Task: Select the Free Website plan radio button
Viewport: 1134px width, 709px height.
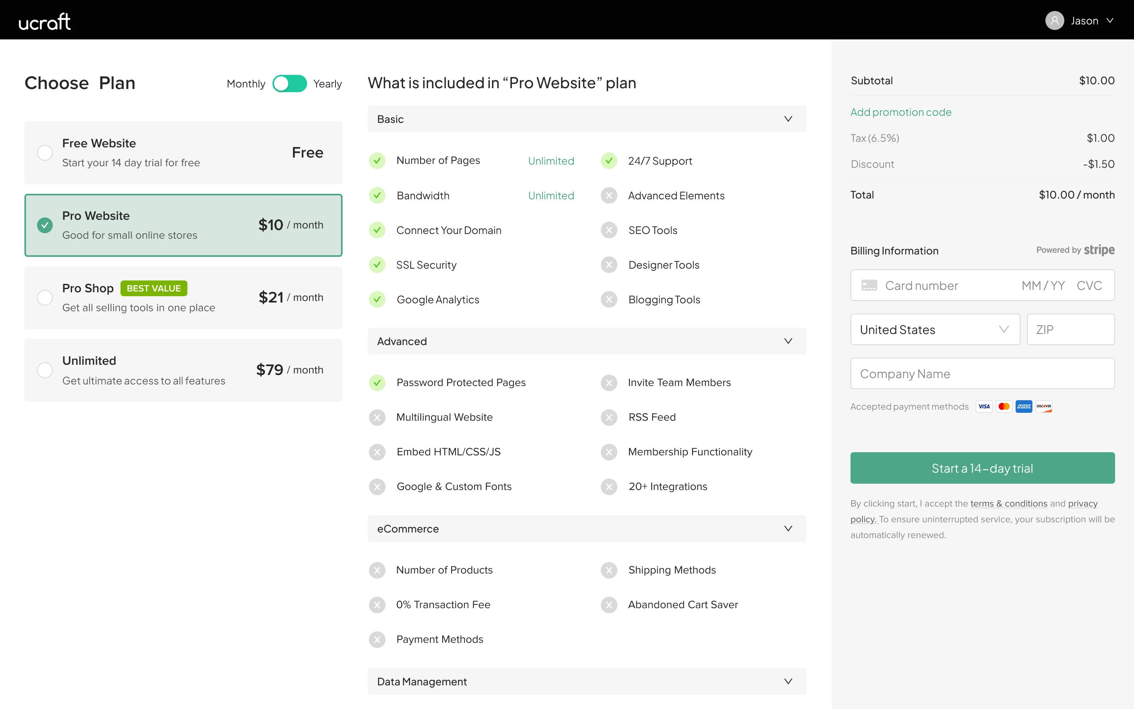Action: [45, 153]
